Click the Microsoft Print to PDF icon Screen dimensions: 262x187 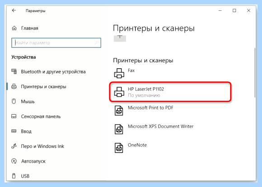click(119, 111)
